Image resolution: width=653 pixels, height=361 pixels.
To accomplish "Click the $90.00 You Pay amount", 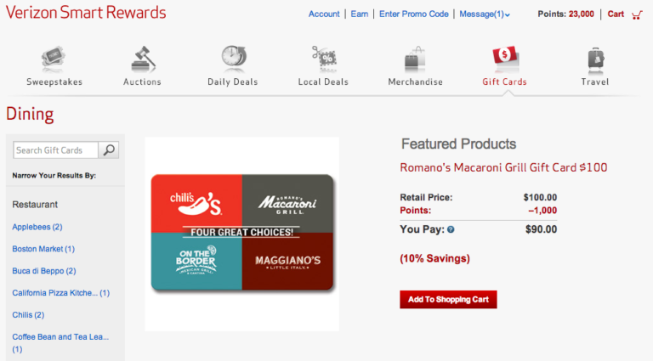I will (541, 229).
